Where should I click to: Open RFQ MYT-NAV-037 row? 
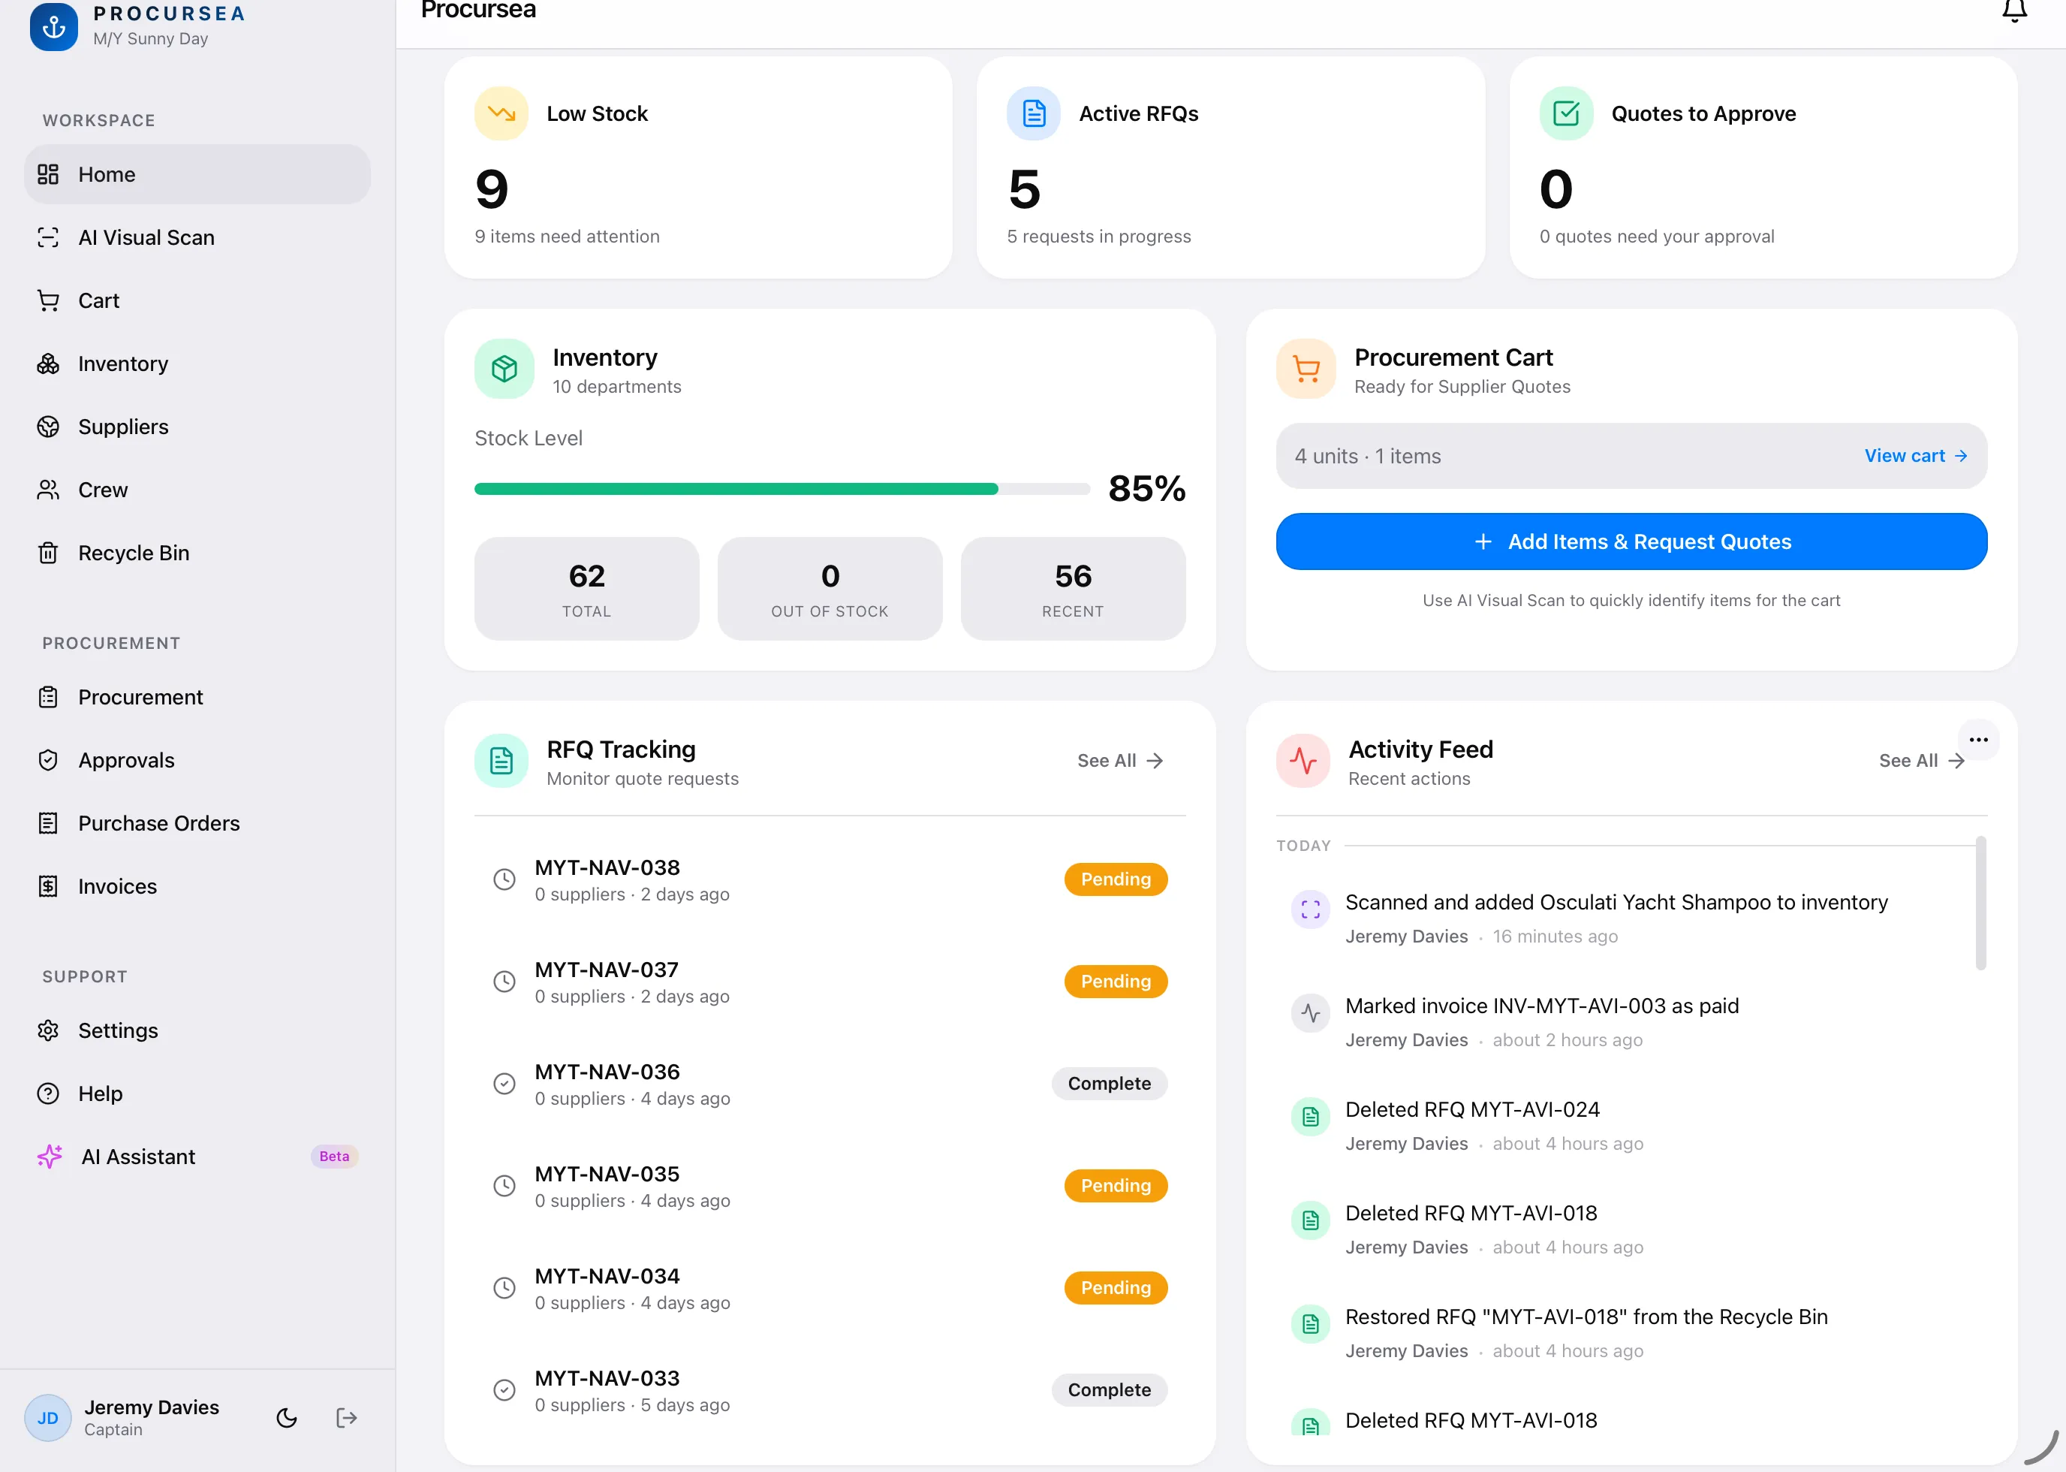tap(830, 982)
